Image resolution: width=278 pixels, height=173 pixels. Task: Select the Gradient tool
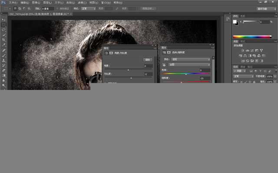coord(3,75)
